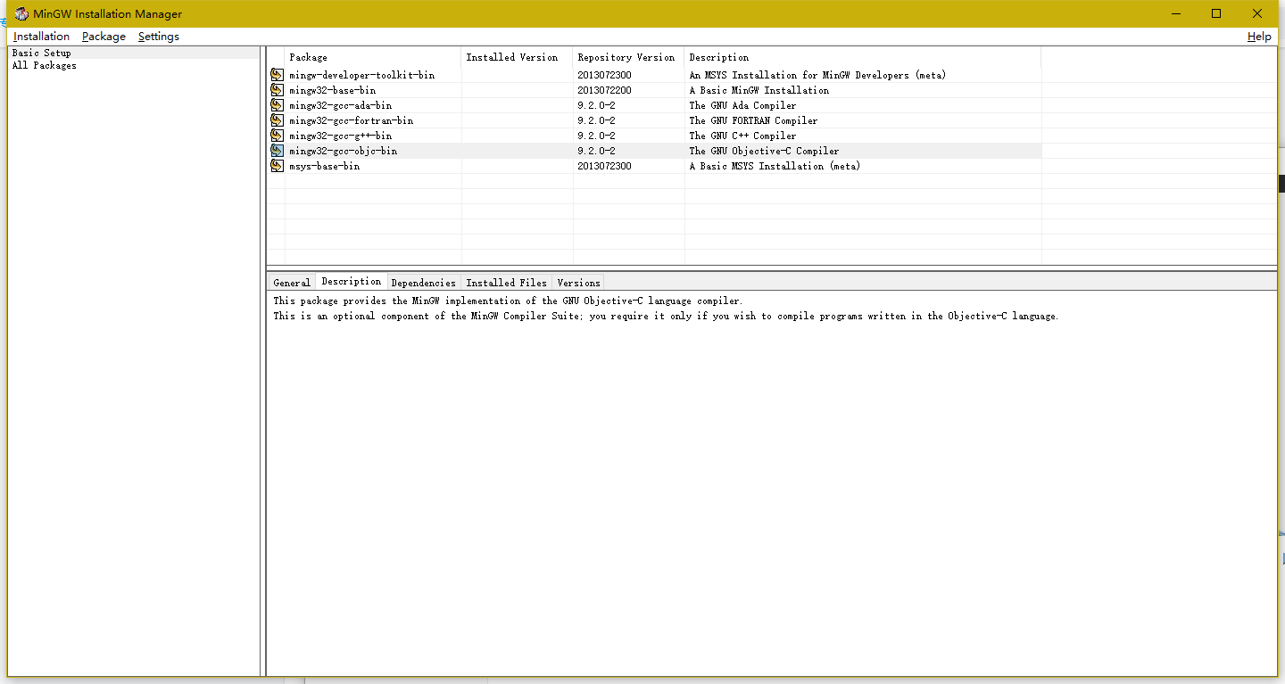Image resolution: width=1285 pixels, height=684 pixels.
Task: Maximize the MinGW Installation Manager window
Action: tap(1216, 13)
